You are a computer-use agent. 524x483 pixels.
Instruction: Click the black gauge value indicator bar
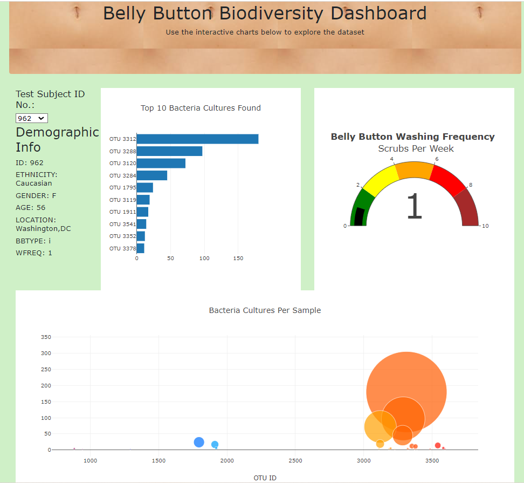[359, 217]
